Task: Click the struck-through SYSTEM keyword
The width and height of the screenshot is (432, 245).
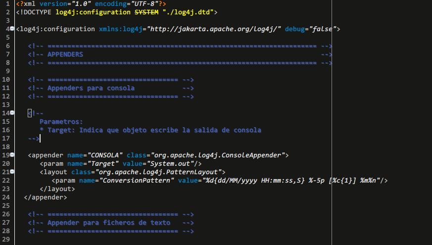Action: (x=146, y=12)
